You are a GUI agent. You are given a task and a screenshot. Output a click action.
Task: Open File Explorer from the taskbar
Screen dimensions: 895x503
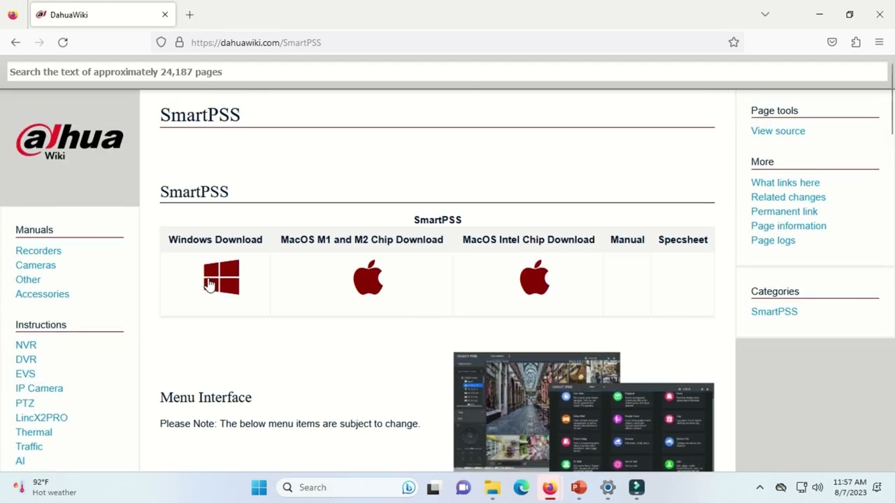[x=492, y=488]
